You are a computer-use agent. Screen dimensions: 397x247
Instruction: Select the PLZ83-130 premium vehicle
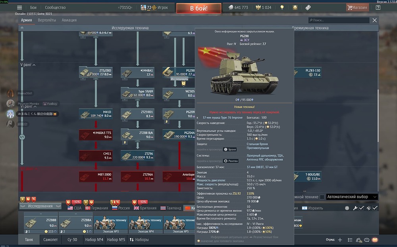(308, 72)
